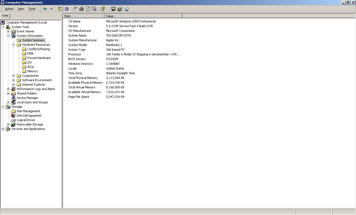Toggle the Show/Hide Console Tree button

[x=67, y=9]
